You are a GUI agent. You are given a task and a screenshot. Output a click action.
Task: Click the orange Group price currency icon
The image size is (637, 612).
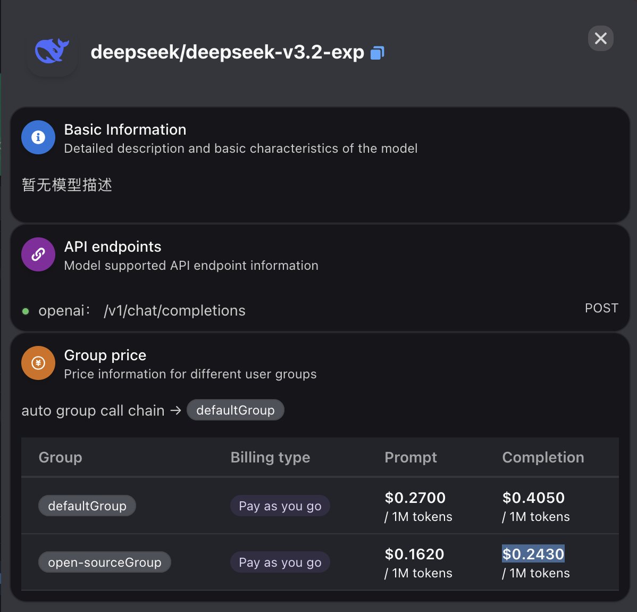(x=38, y=363)
